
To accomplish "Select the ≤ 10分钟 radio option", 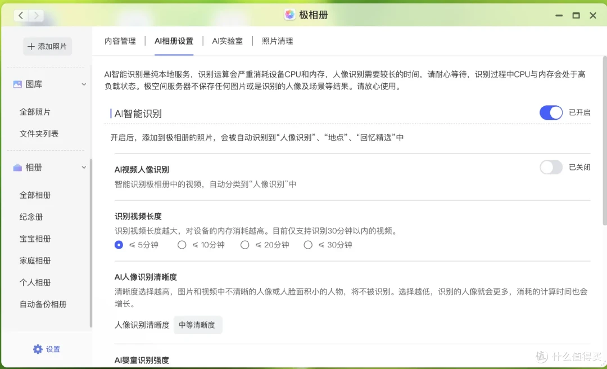I will tap(182, 245).
